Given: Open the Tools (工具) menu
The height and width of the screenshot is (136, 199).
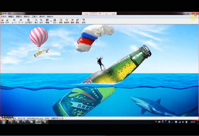Looking at the screenshot, I should [x=34, y=17].
